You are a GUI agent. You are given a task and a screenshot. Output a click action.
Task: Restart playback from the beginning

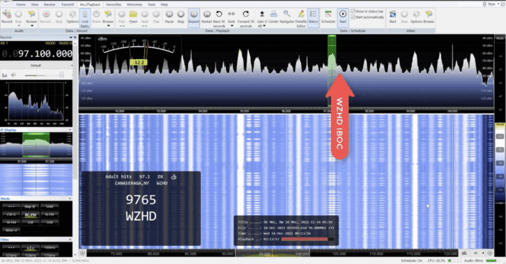[206, 17]
